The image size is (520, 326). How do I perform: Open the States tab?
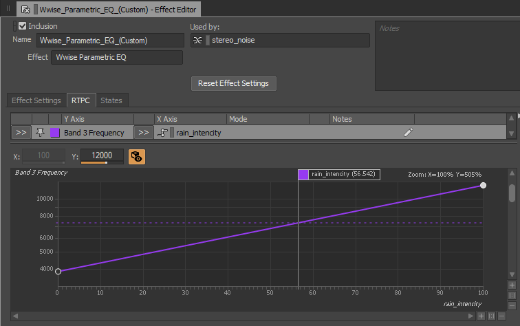(x=111, y=100)
